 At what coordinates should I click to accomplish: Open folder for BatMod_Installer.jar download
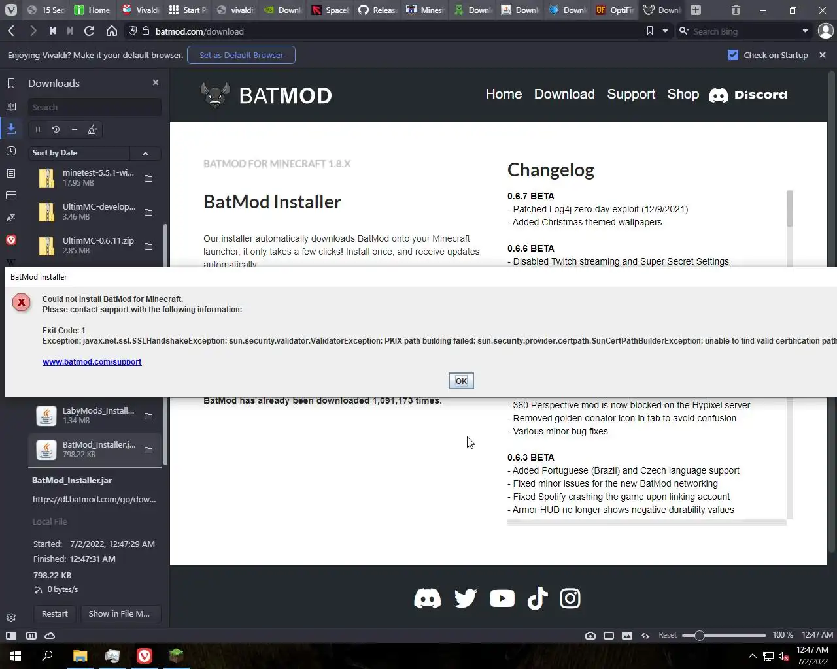click(x=148, y=450)
